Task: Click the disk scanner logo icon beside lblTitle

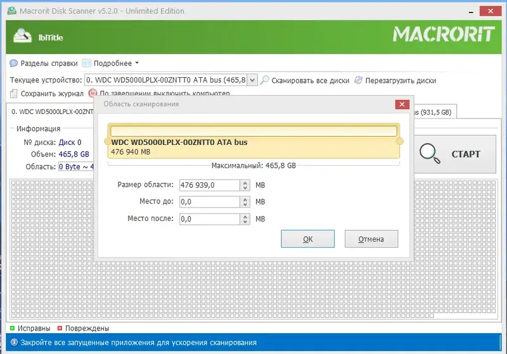Action: [22, 36]
